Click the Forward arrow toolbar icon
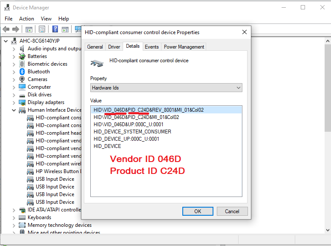Viewport: 331px width, 246px height. point(16,29)
